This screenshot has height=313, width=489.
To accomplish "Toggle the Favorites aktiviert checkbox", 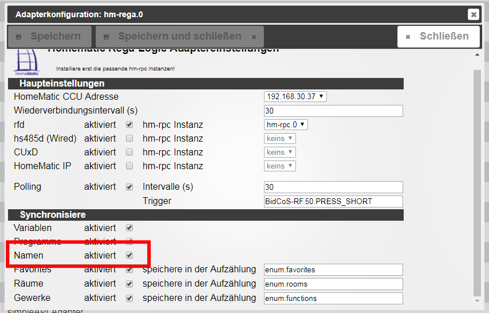I will click(129, 269).
